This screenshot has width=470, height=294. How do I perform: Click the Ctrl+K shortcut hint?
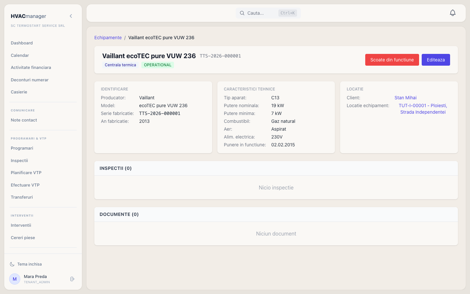click(x=288, y=13)
